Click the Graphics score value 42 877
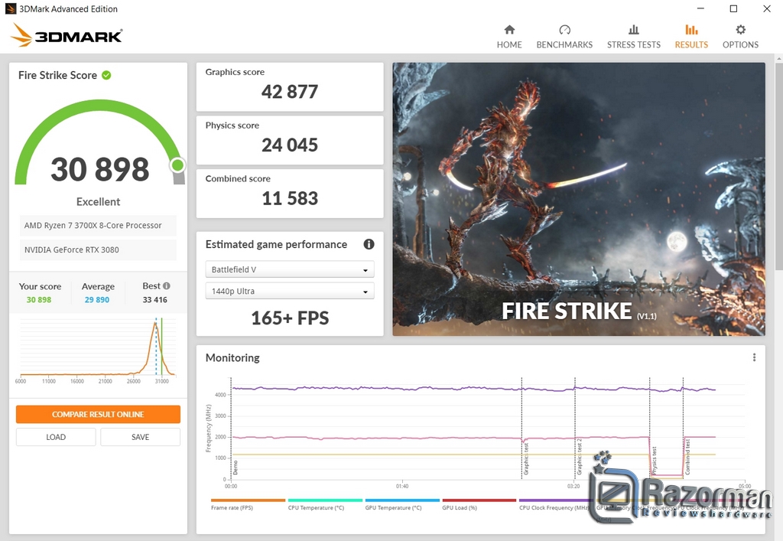 pos(290,91)
